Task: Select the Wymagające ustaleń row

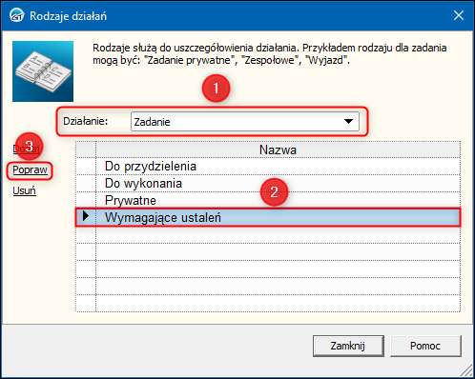Action: pyautogui.click(x=268, y=218)
